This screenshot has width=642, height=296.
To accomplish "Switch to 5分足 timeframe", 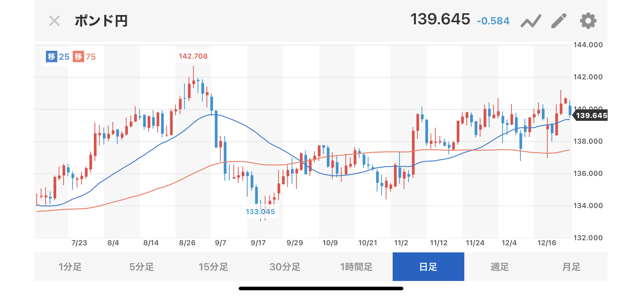I will [x=142, y=267].
